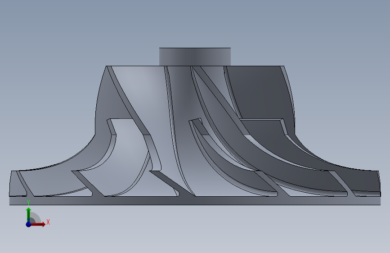Select the green Y axis arrow of the triad

click(29, 214)
